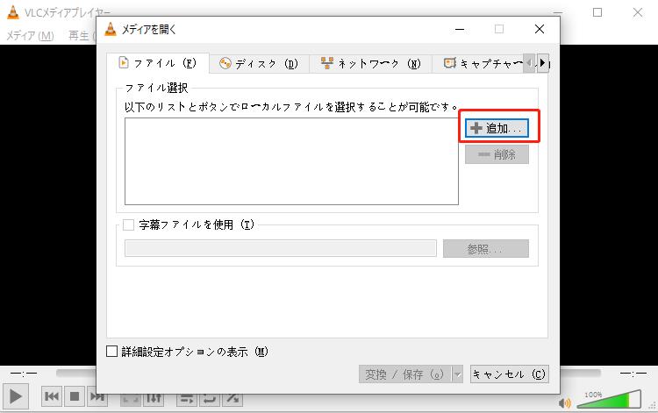Click the VLC cone icon in dialog title
The width and height of the screenshot is (658, 413).
pyautogui.click(x=110, y=29)
